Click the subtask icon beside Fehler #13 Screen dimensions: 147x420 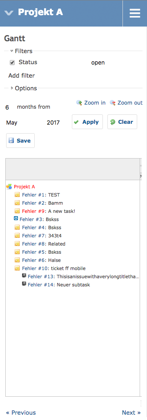(24, 275)
